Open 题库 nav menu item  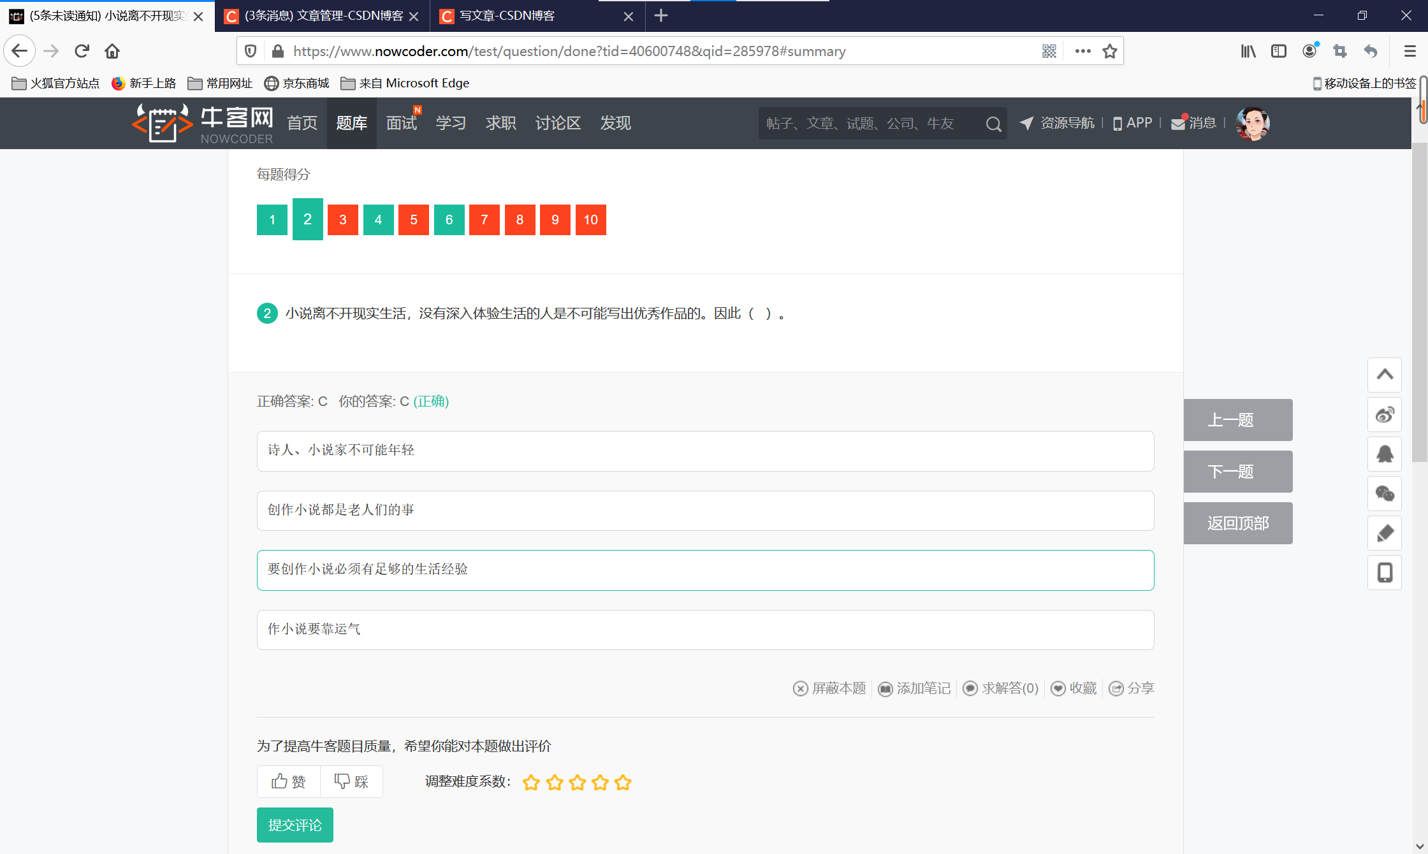pos(352,123)
